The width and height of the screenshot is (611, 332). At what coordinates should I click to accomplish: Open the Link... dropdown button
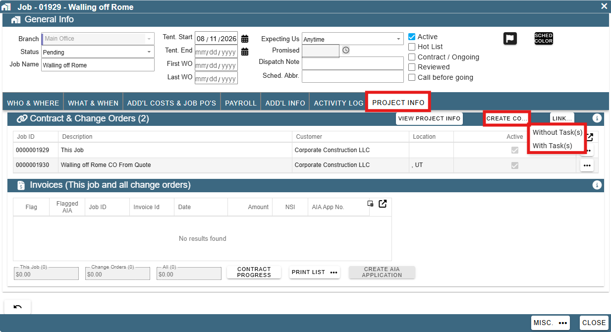coord(562,118)
